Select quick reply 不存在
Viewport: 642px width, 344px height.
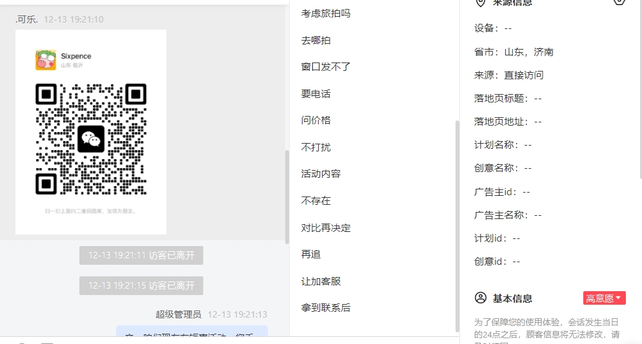[x=316, y=200]
